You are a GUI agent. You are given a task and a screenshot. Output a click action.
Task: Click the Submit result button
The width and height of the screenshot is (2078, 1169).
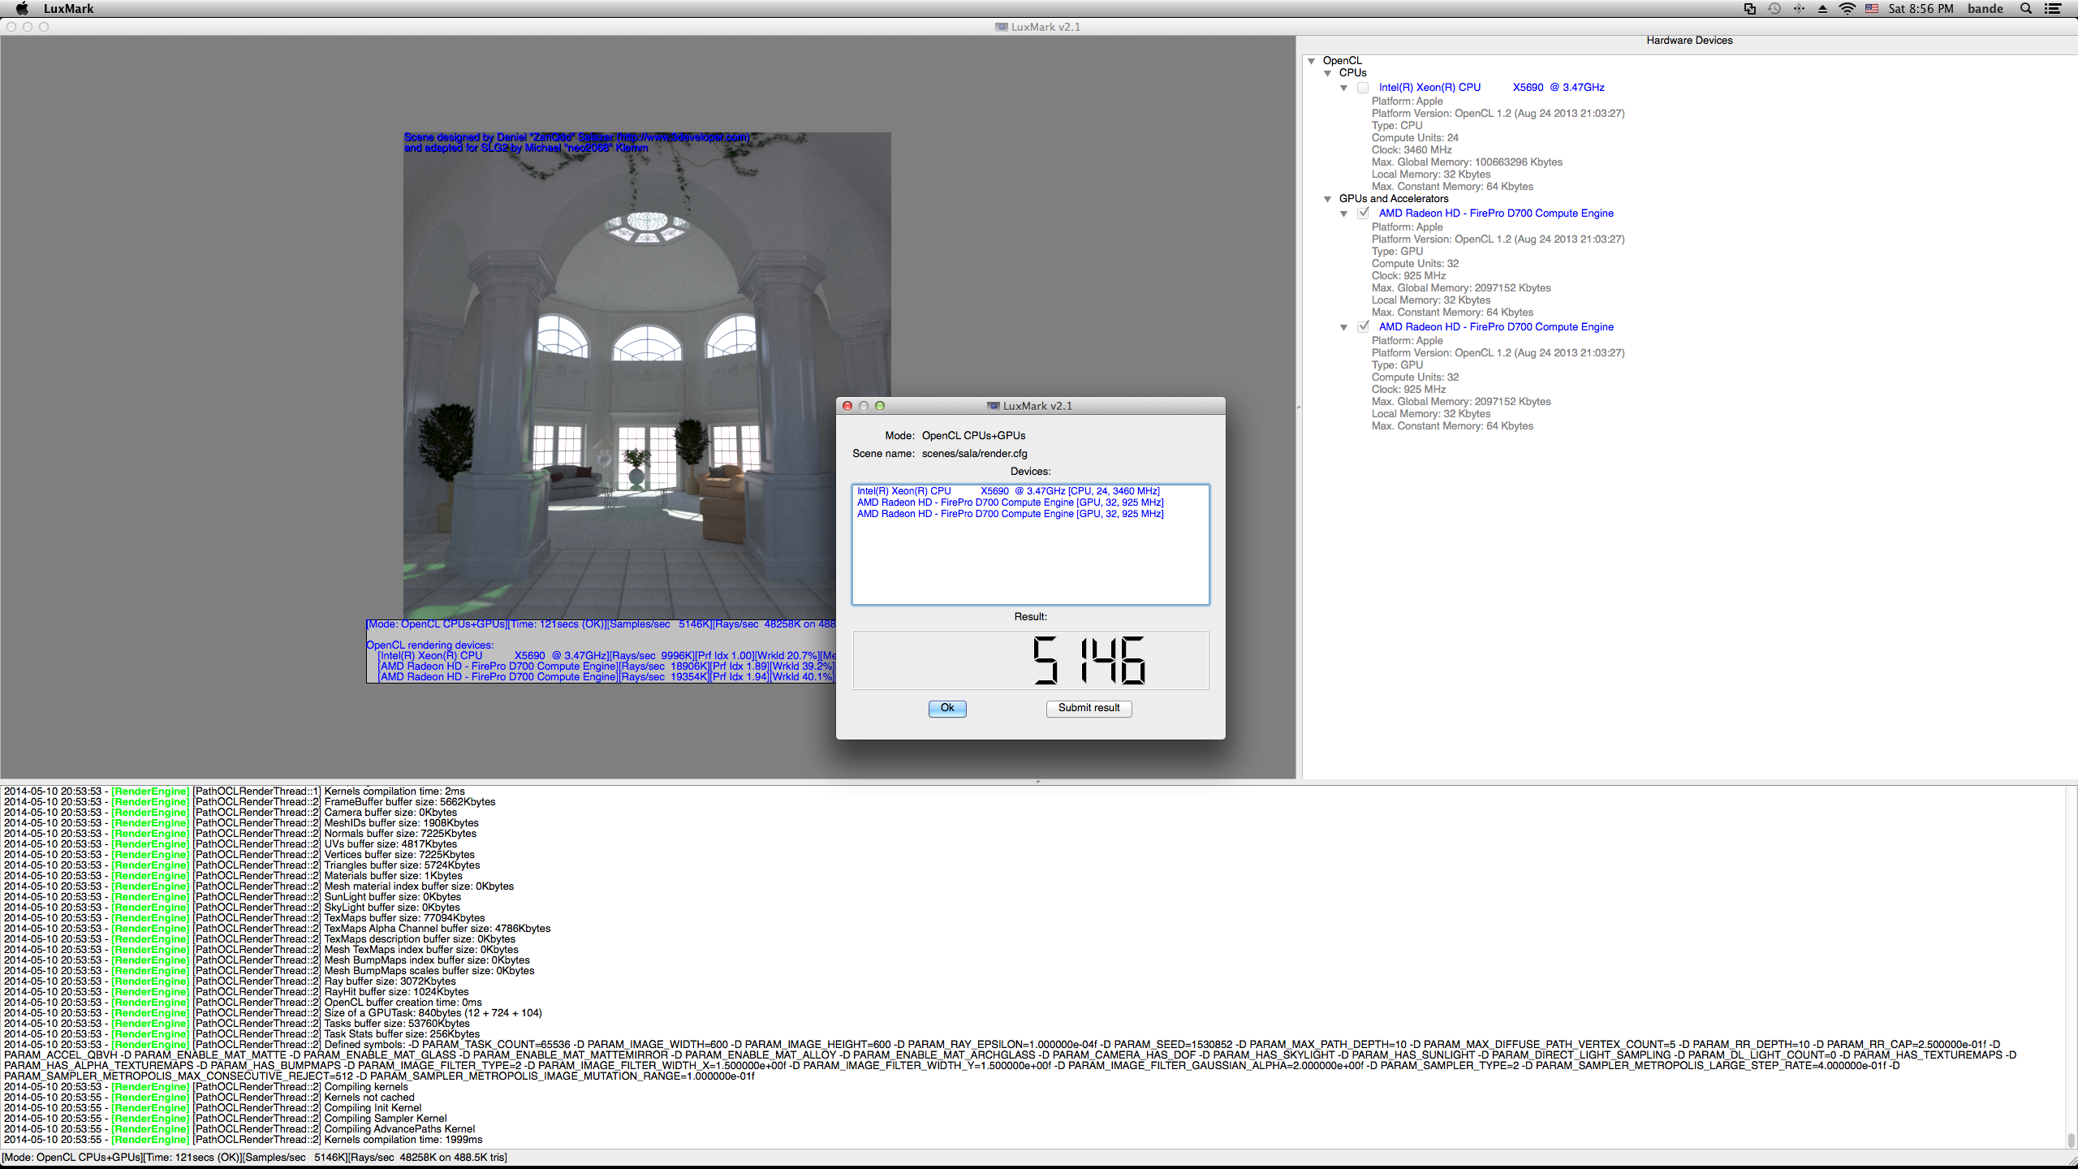pos(1089,708)
